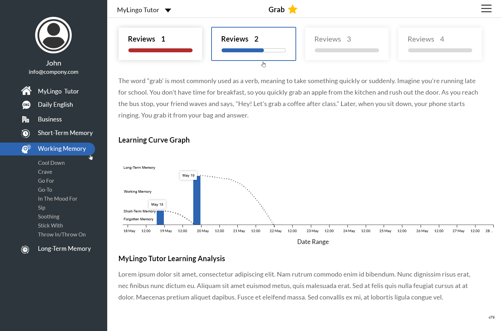Viewport: 502px width, 331px height.
Task: Click the 27 May axis label
Action: point(458,231)
